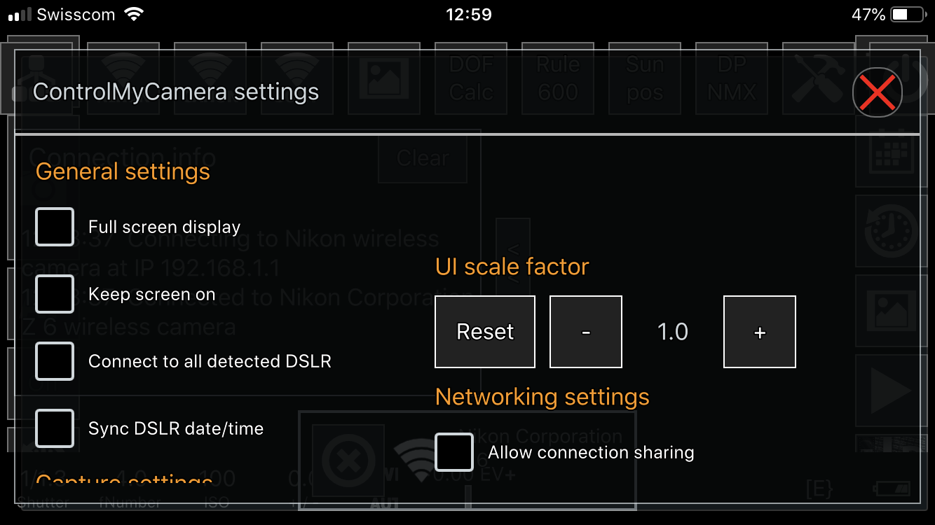
Task: Open the DOF Calc tool
Action: click(x=471, y=78)
